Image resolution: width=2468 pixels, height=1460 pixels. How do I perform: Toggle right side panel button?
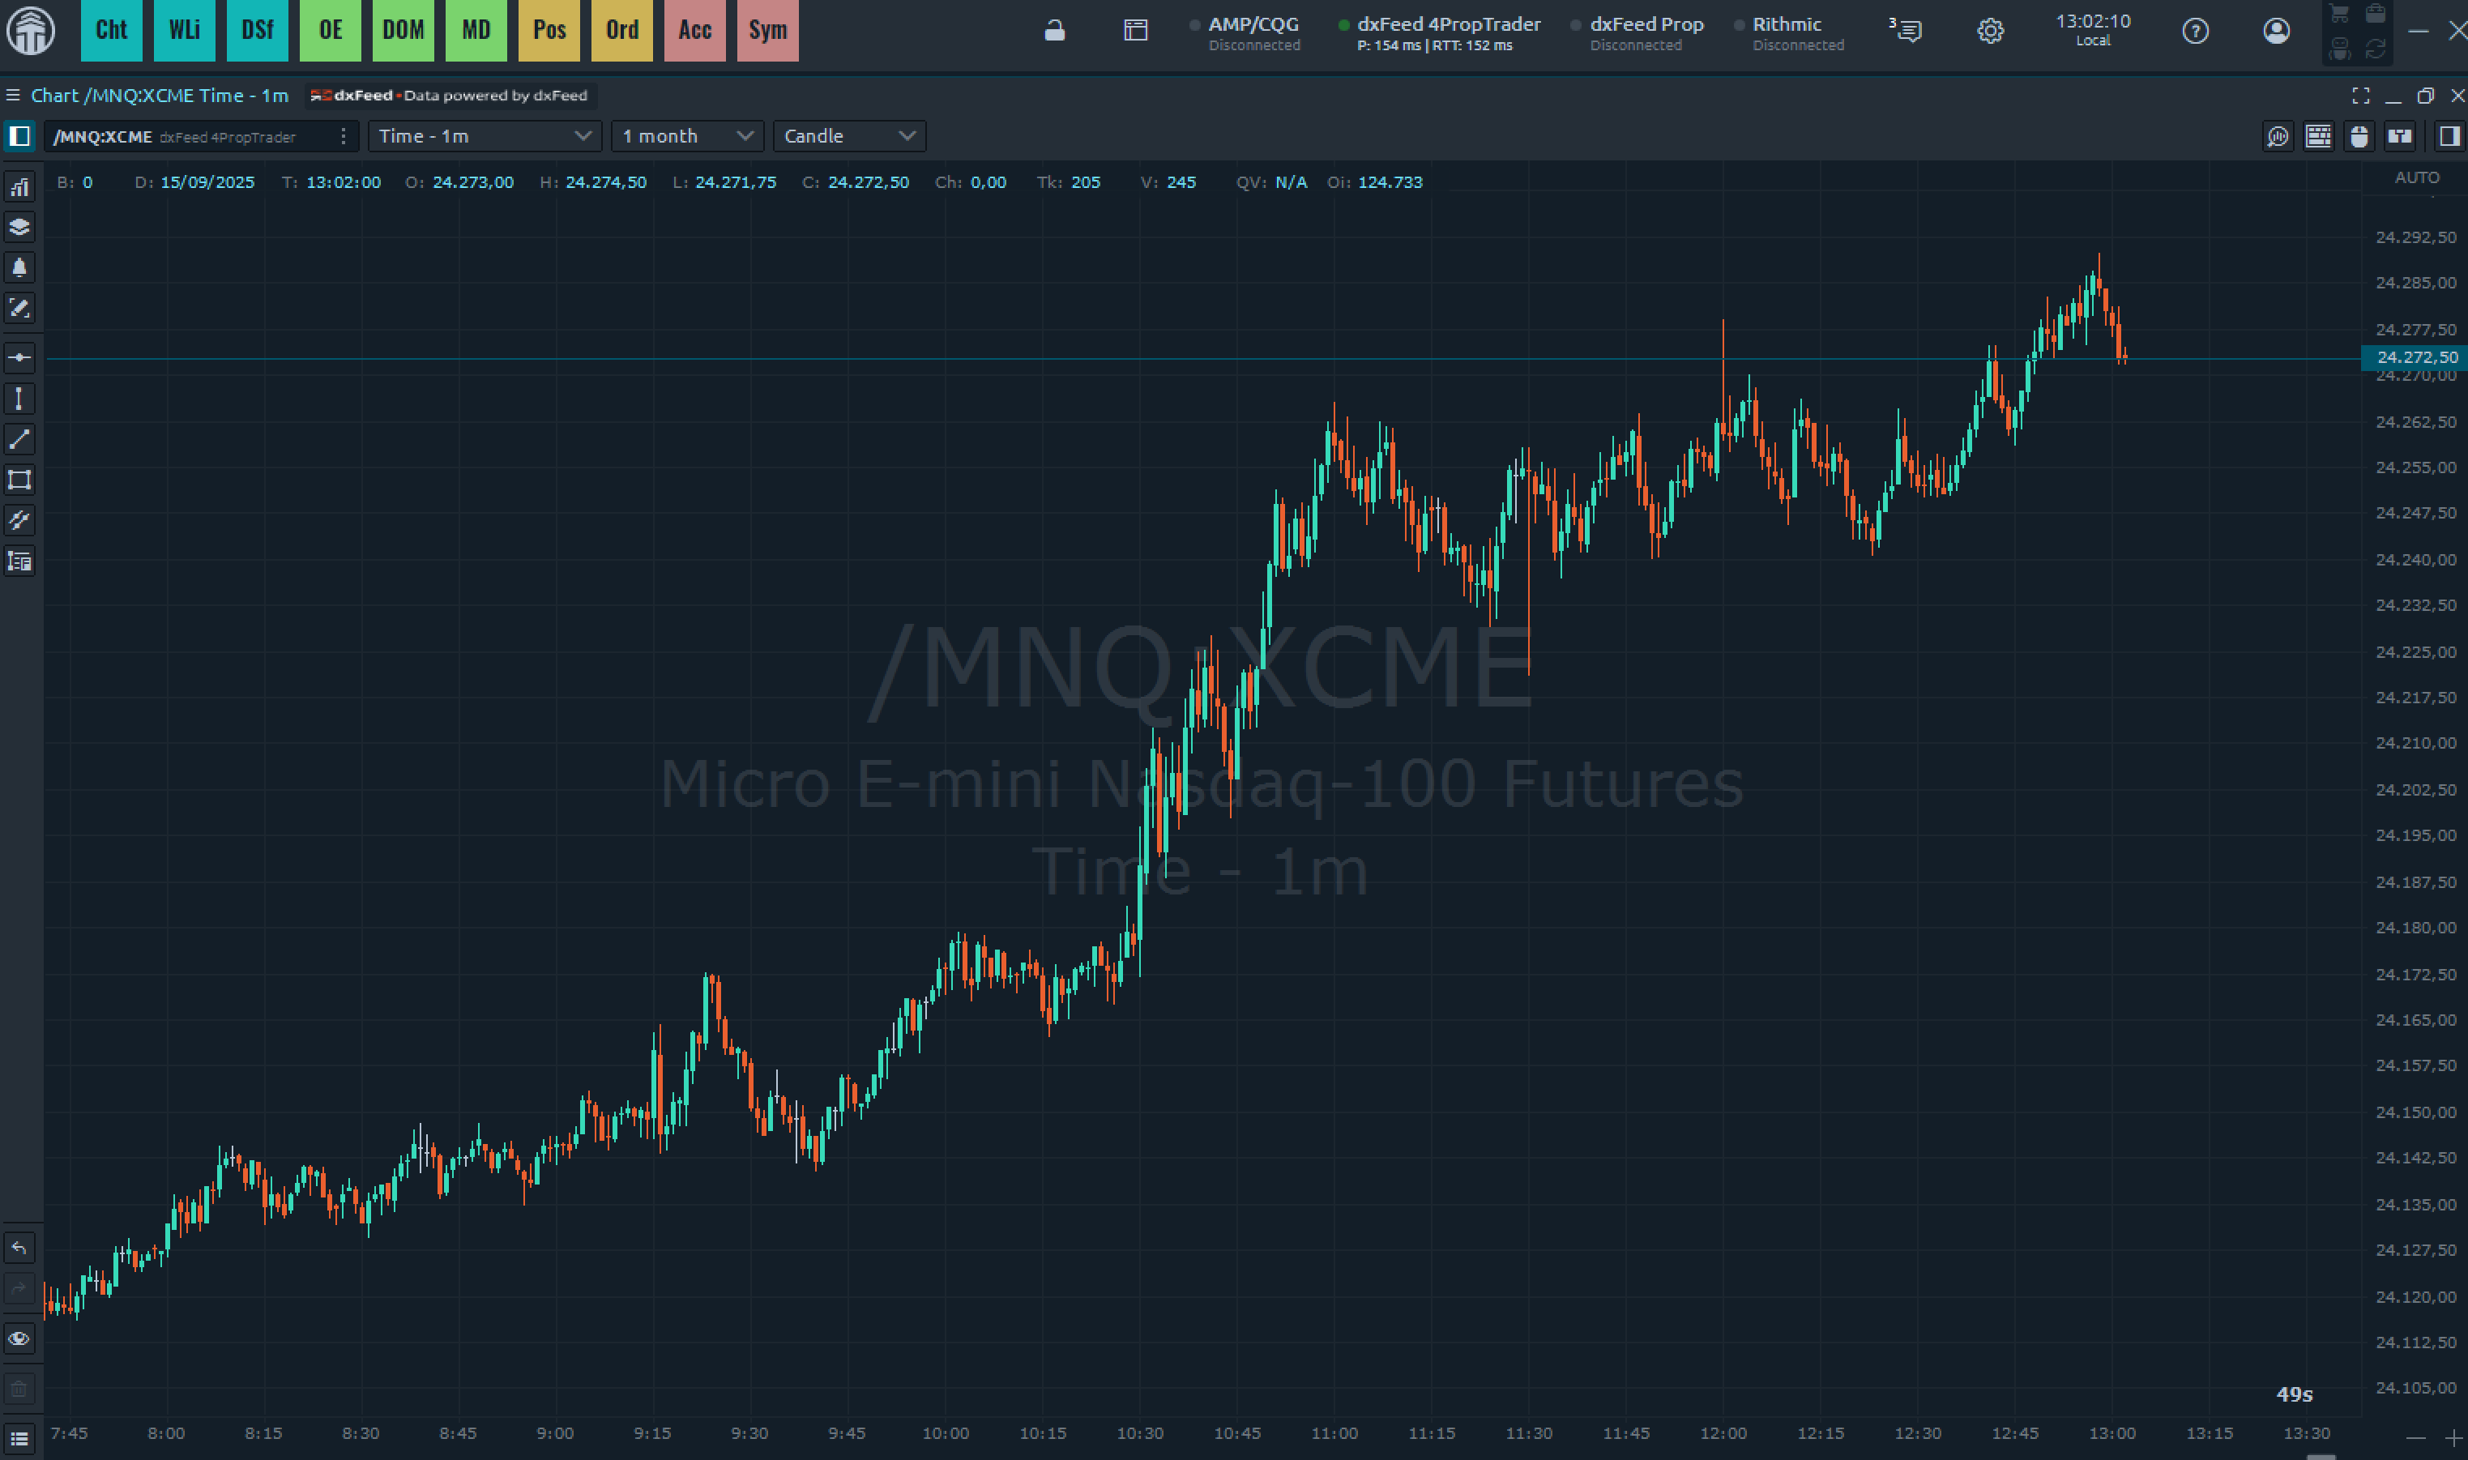coord(2449,137)
